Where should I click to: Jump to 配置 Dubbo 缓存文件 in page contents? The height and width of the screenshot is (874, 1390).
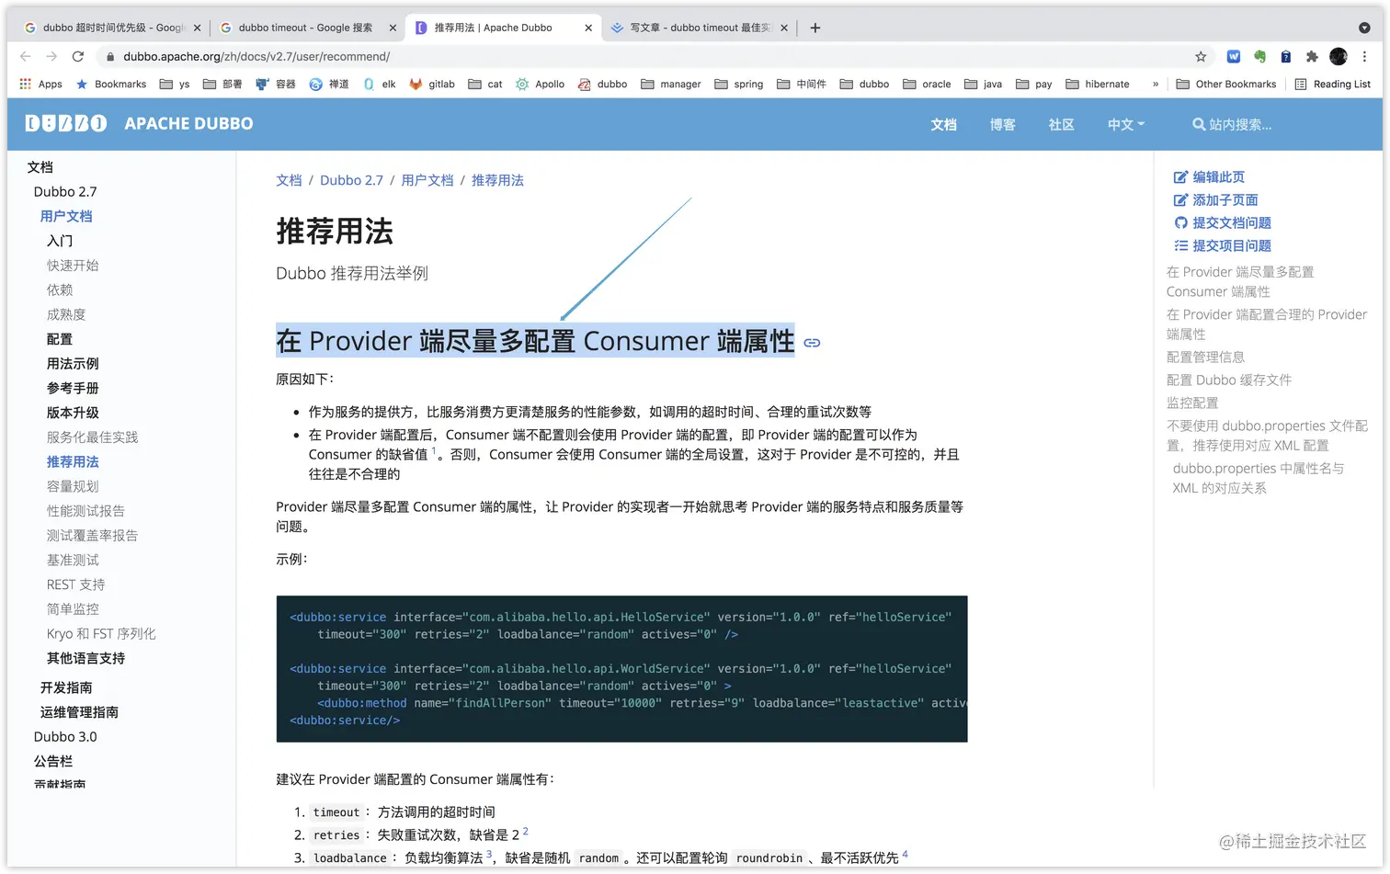(1229, 380)
